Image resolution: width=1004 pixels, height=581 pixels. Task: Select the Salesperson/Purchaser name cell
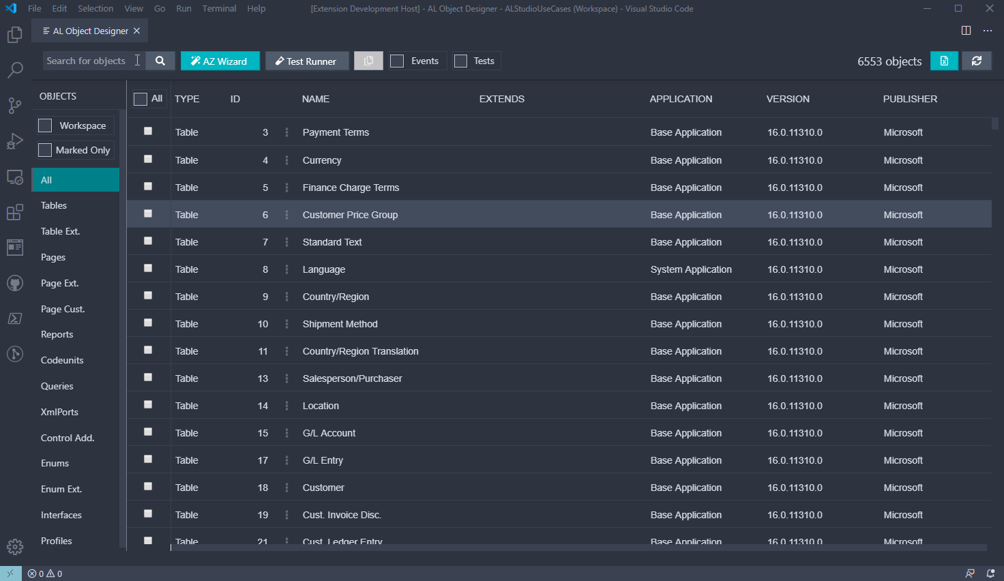click(x=352, y=378)
